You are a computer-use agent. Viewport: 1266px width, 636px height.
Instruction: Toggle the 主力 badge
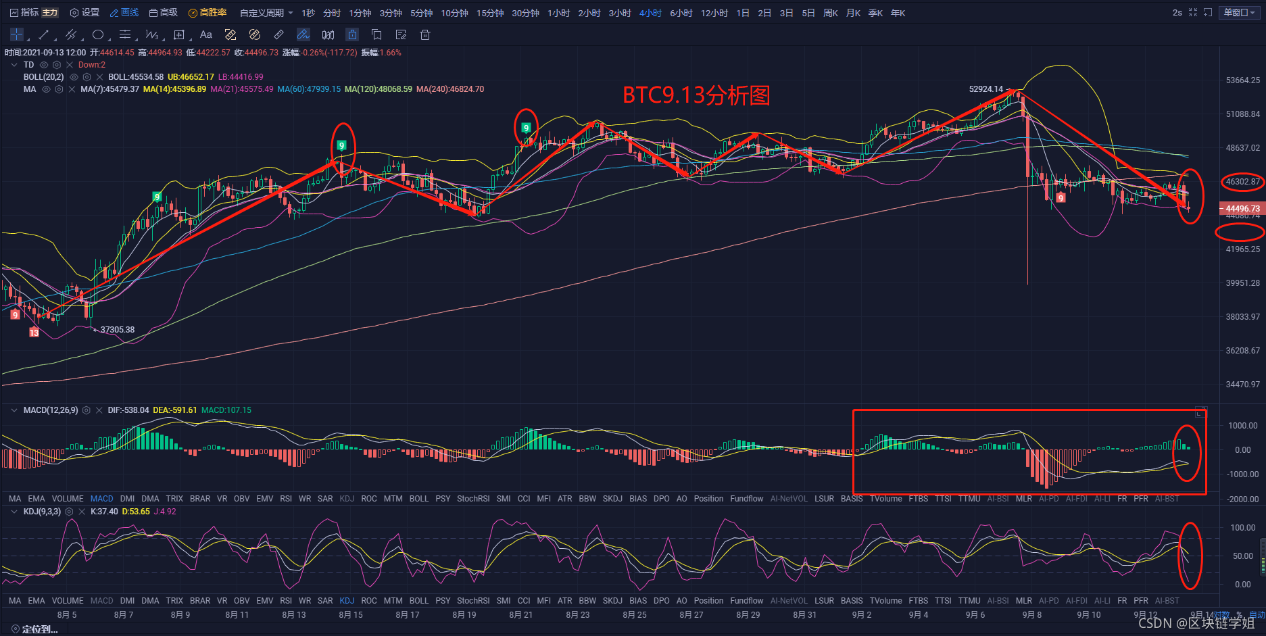(51, 13)
